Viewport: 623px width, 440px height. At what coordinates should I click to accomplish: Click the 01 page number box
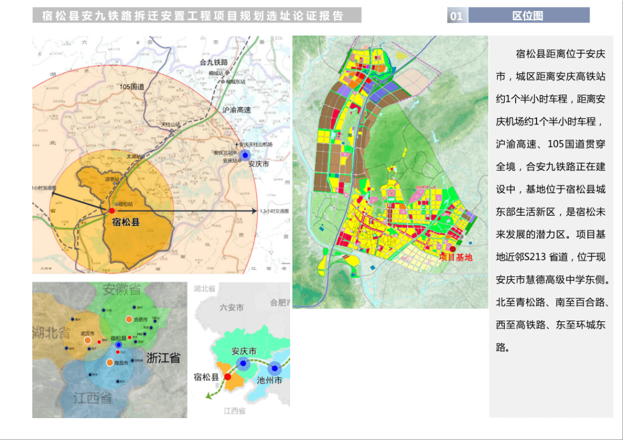[x=456, y=16]
